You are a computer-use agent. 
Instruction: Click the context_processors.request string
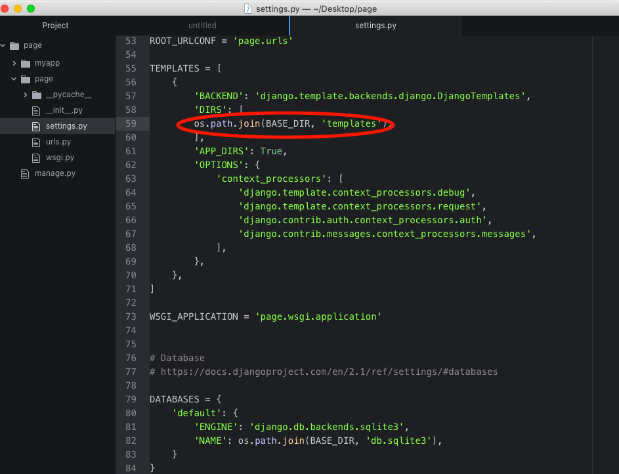(360, 206)
